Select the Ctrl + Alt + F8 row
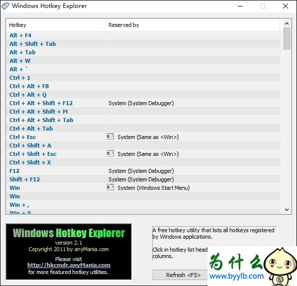297x286 pixels. tap(143, 86)
